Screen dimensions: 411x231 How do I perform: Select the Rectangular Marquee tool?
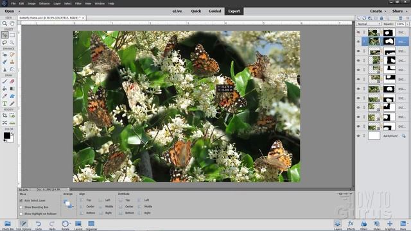coord(12,35)
